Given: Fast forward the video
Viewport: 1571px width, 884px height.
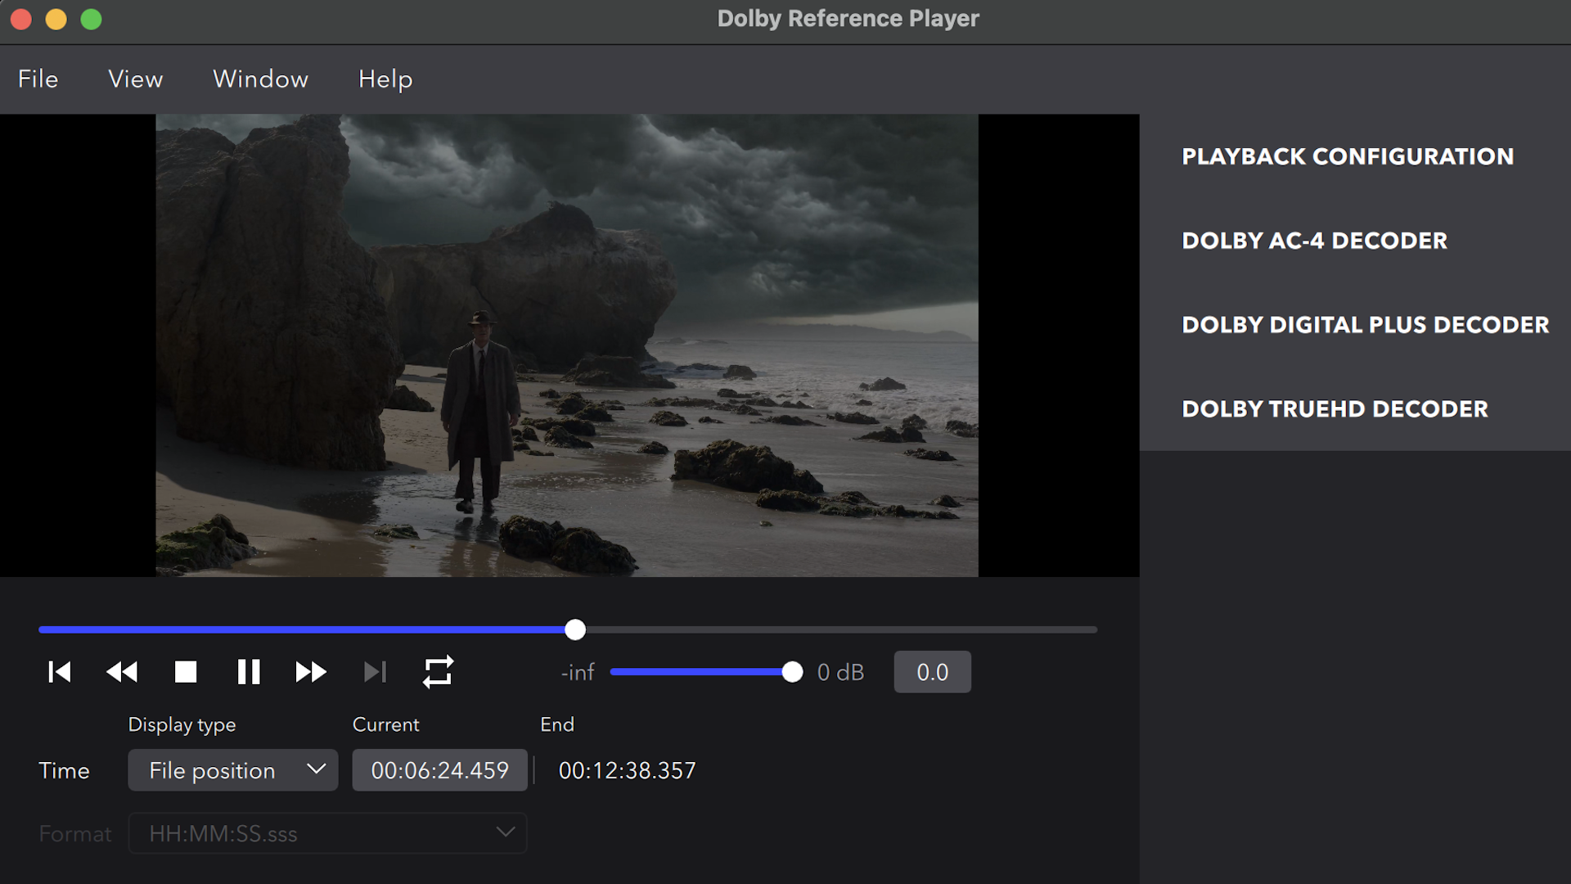Looking at the screenshot, I should pyautogui.click(x=311, y=672).
